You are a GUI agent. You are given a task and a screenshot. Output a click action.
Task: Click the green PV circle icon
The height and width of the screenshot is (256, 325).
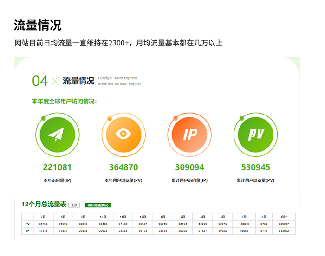[x=255, y=135]
